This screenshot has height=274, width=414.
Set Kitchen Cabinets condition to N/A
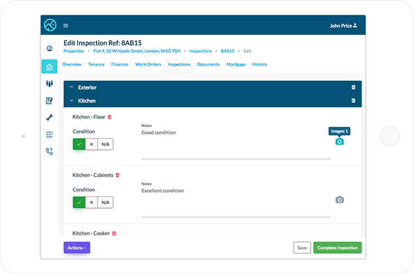[105, 203]
